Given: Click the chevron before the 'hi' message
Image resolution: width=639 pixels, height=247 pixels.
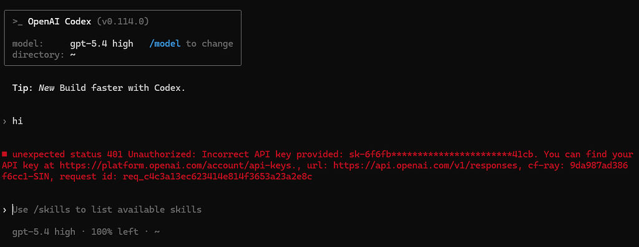Looking at the screenshot, I should (x=4, y=121).
